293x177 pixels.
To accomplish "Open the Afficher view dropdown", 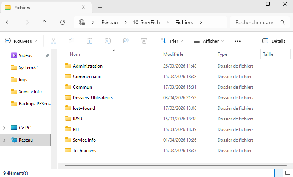I will (x=209, y=41).
